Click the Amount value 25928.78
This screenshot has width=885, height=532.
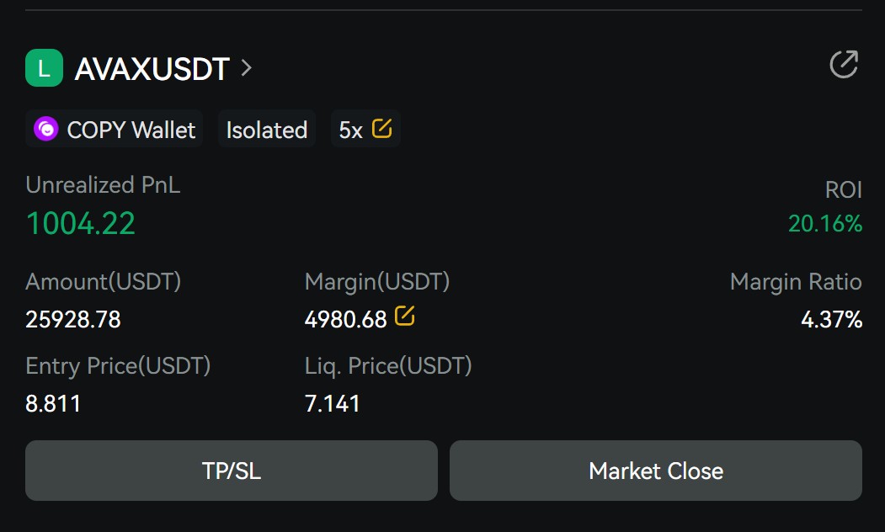click(73, 320)
